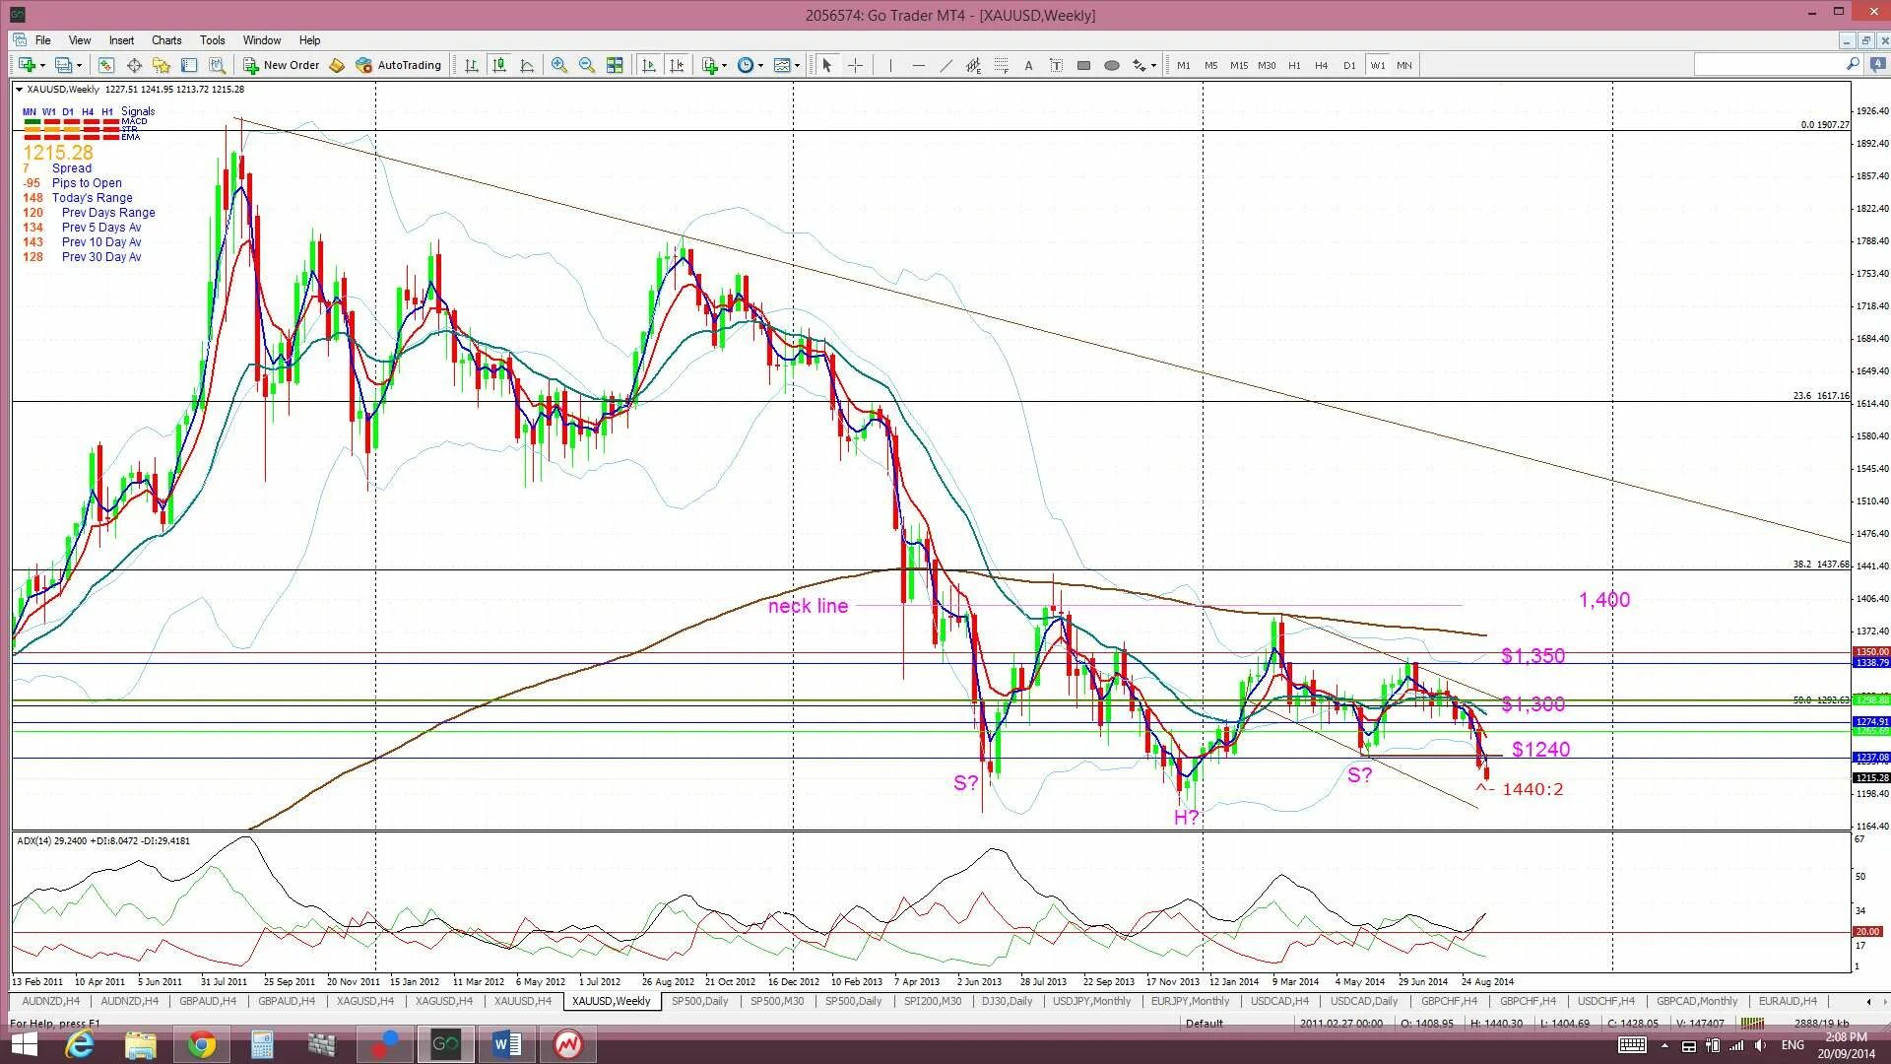This screenshot has width=1891, height=1064.
Task: Click the Tile Windows icon
Action: [x=615, y=65]
